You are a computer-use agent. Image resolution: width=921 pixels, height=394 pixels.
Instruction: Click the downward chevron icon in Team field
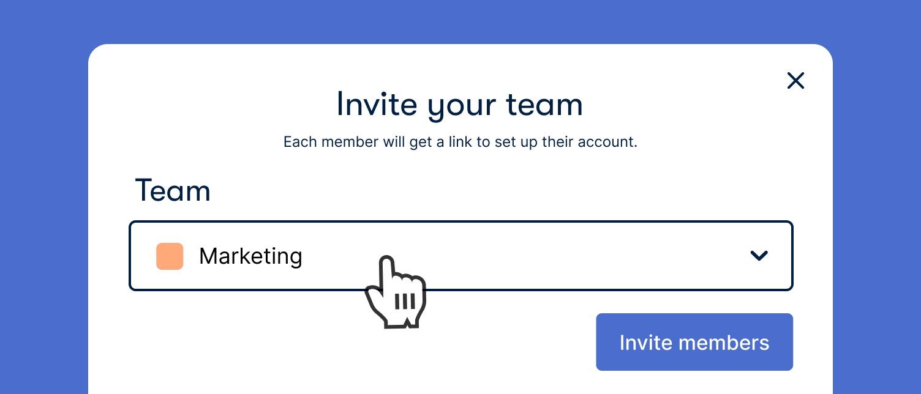pyautogui.click(x=759, y=256)
